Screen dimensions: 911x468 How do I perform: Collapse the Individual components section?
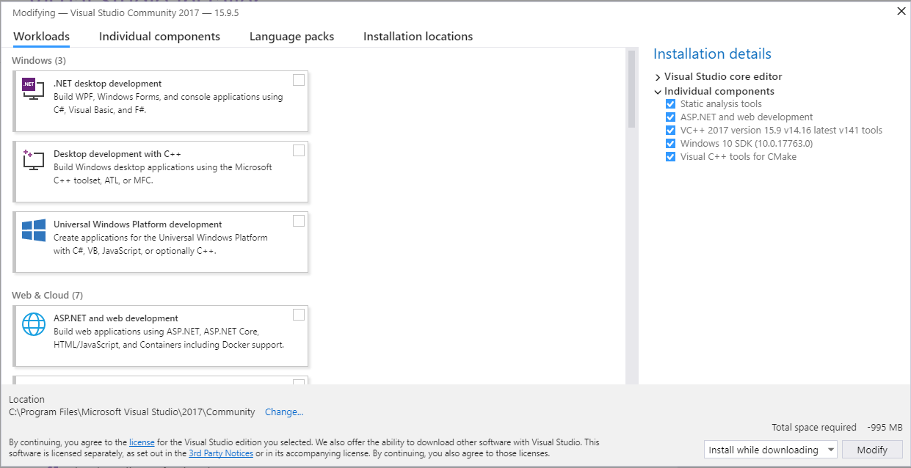[x=658, y=92]
